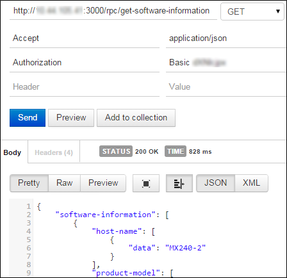Edit the Accept header name field
The height and width of the screenshot is (278, 287).
coord(85,38)
